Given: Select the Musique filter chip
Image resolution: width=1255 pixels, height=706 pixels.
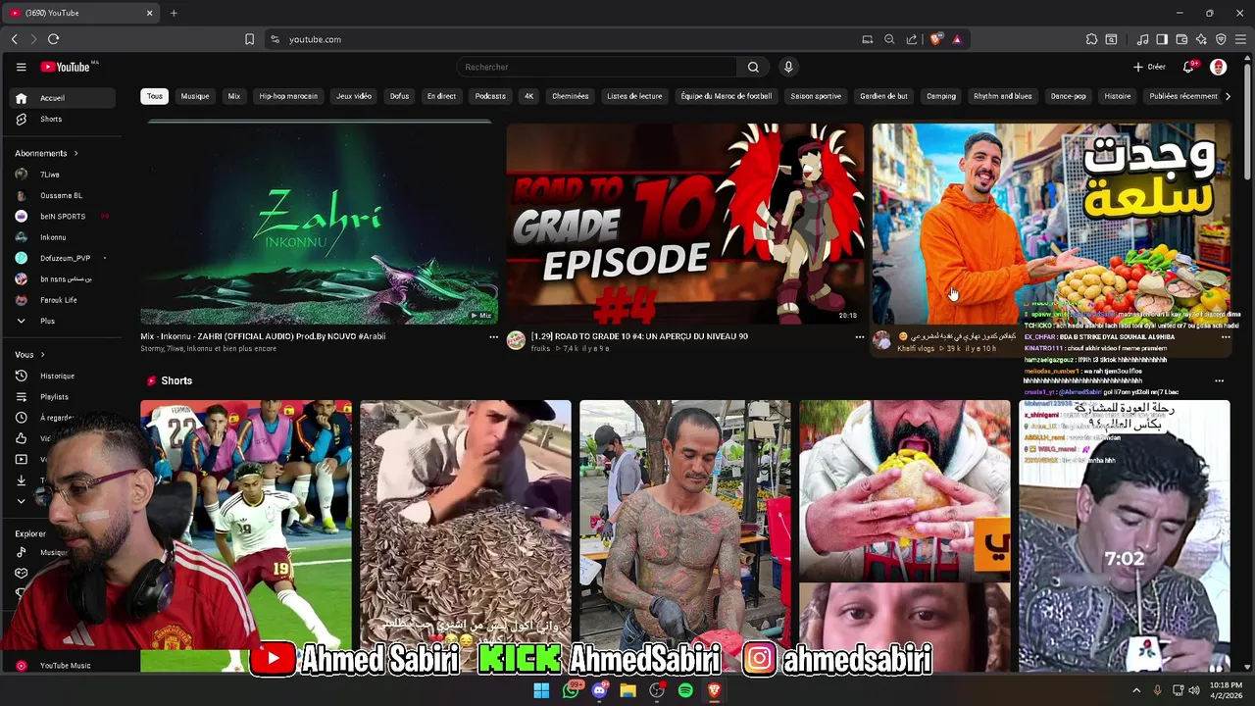Looking at the screenshot, I should click(195, 96).
